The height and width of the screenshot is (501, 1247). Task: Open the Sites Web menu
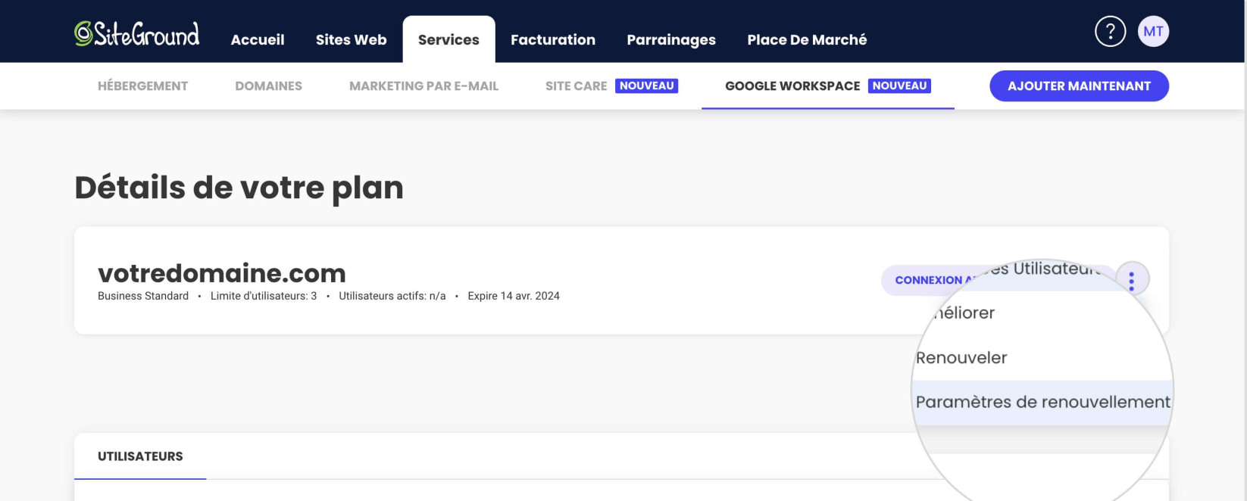[351, 39]
